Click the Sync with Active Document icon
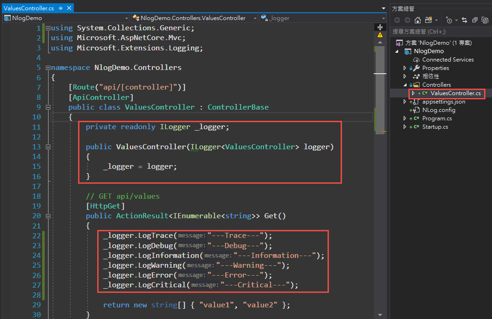This screenshot has height=319, width=492. tap(465, 20)
